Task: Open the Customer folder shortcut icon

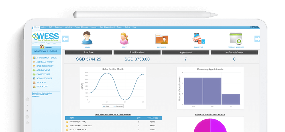Action: (x=162, y=39)
